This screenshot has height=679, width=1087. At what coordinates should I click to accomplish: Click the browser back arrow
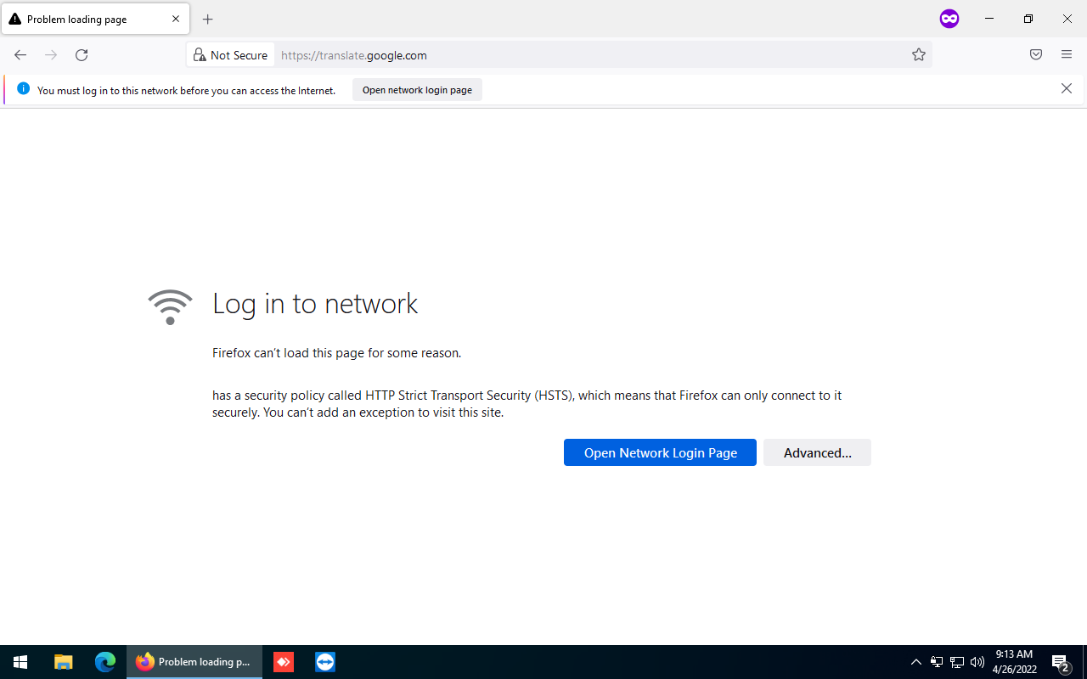tap(20, 55)
